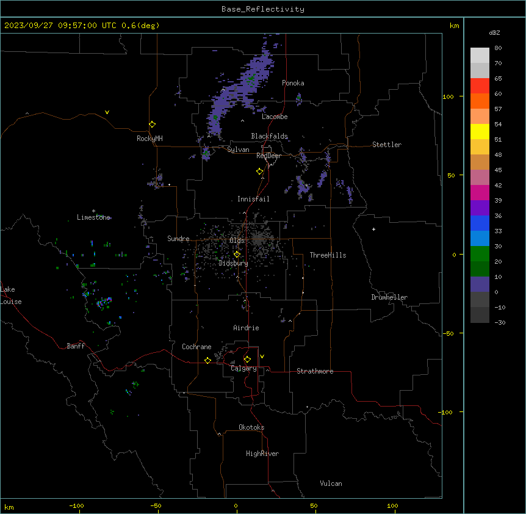Select the magenta 39-42 dBZ swatch

[x=480, y=192]
